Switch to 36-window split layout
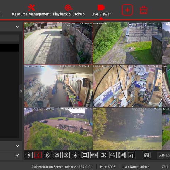The image size is (170, 170). click(x=66, y=155)
